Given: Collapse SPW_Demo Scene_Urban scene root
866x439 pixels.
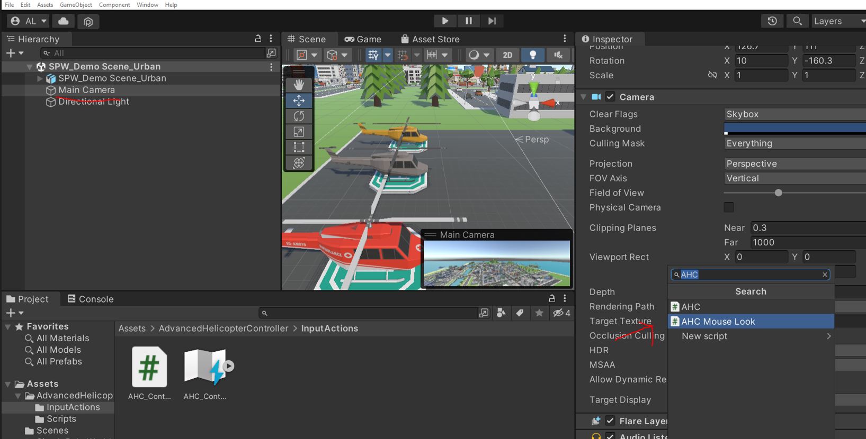Looking at the screenshot, I should pyautogui.click(x=30, y=67).
